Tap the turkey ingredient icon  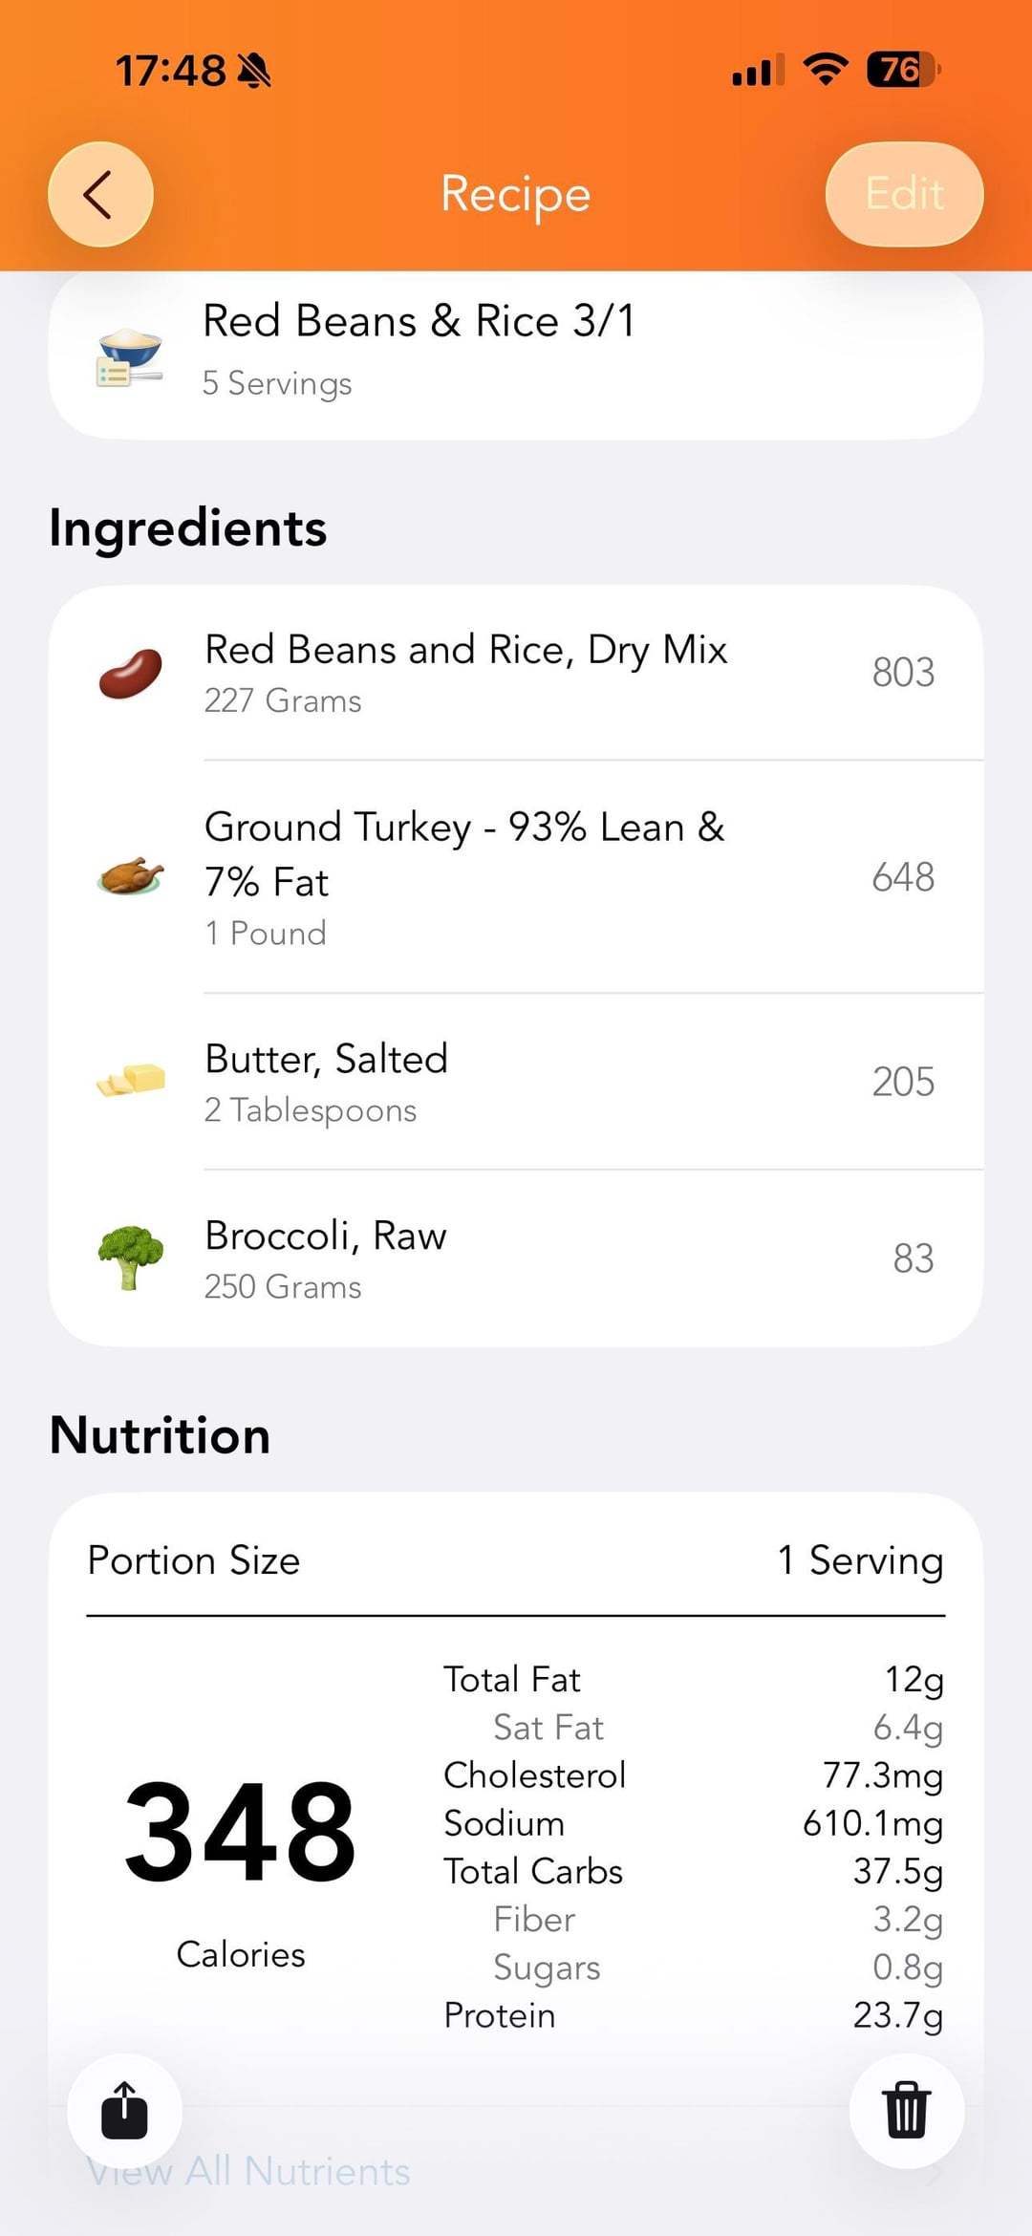(131, 876)
